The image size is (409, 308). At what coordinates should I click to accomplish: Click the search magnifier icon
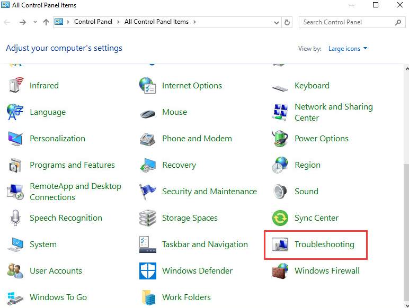(x=398, y=22)
